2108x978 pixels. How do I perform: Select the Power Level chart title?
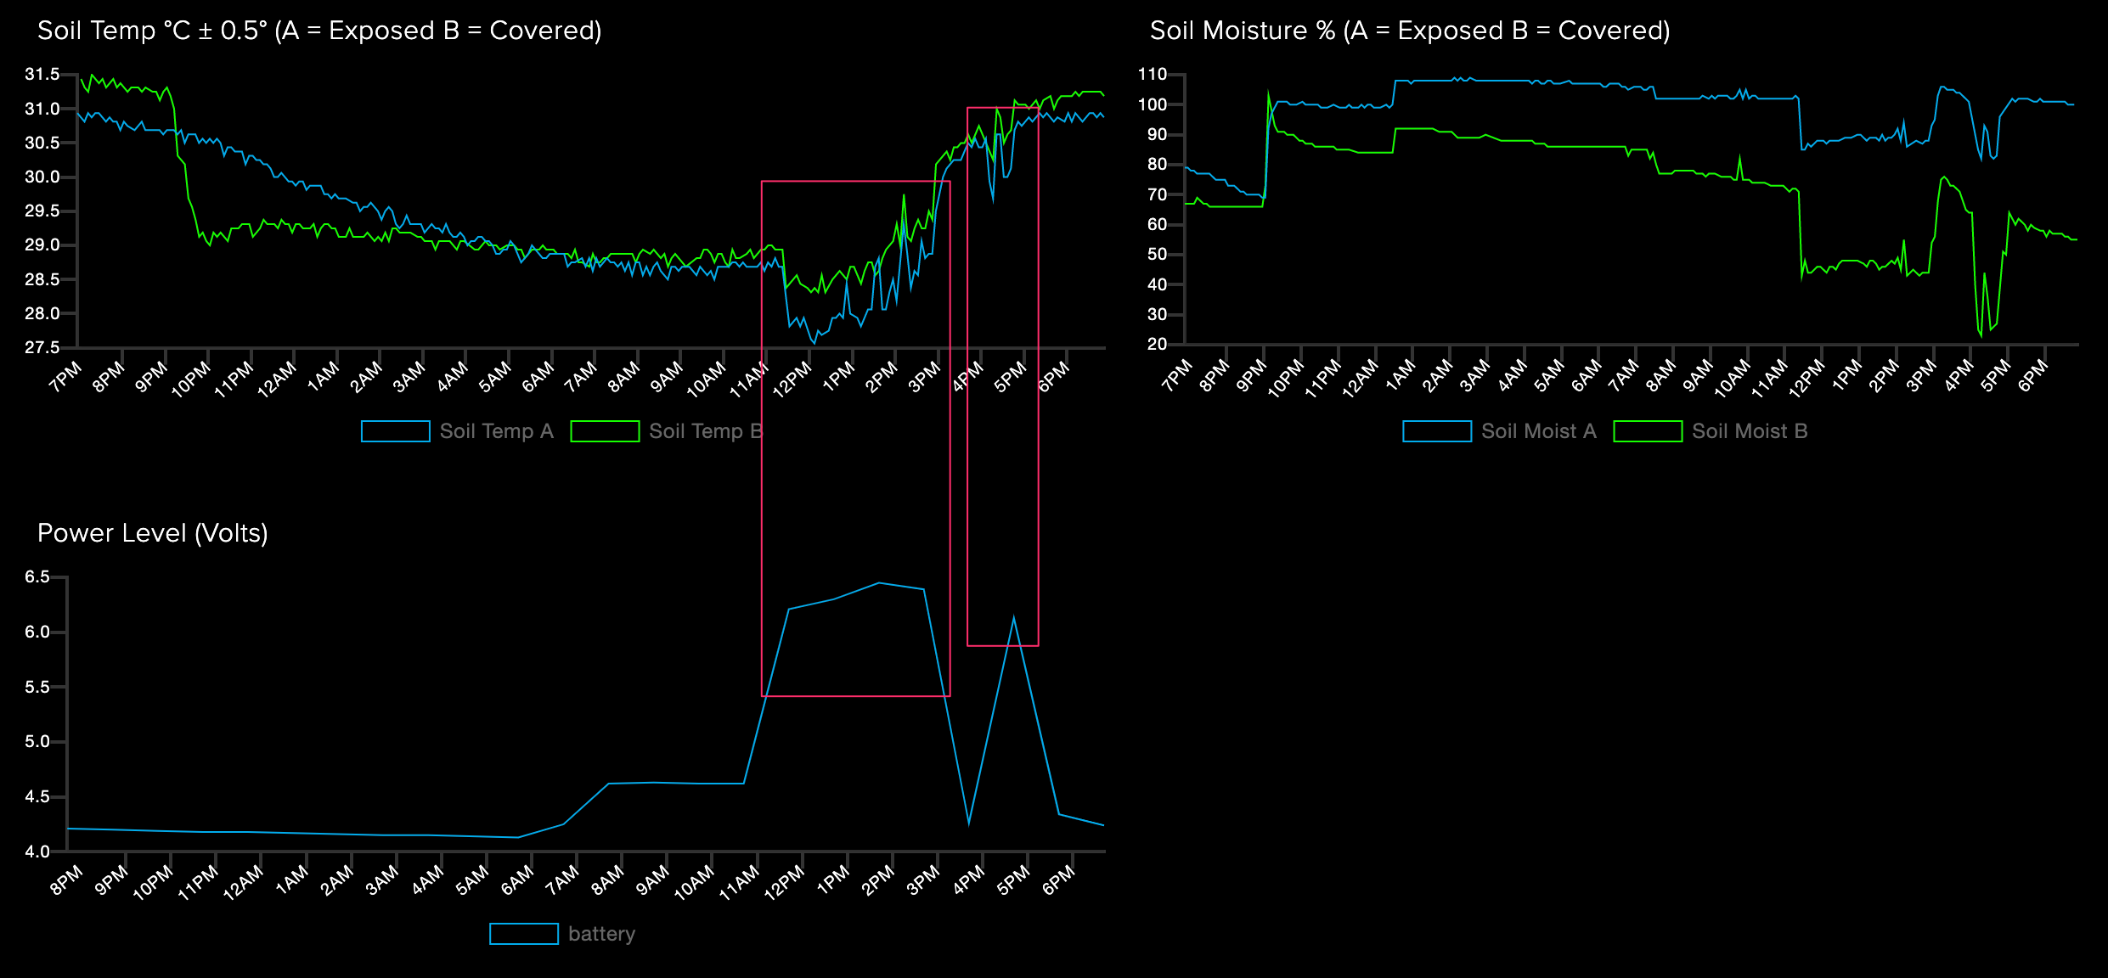[x=153, y=532]
